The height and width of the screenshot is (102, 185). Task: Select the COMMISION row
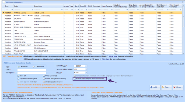92,39
